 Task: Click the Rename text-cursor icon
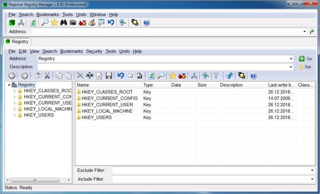[x=89, y=76]
